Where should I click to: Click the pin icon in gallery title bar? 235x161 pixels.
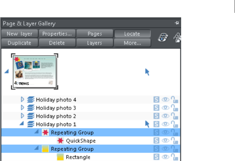(177, 23)
